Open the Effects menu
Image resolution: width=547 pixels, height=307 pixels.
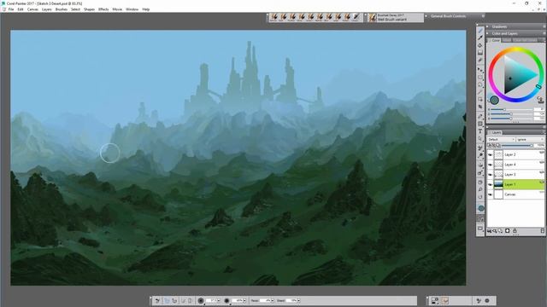pos(103,9)
